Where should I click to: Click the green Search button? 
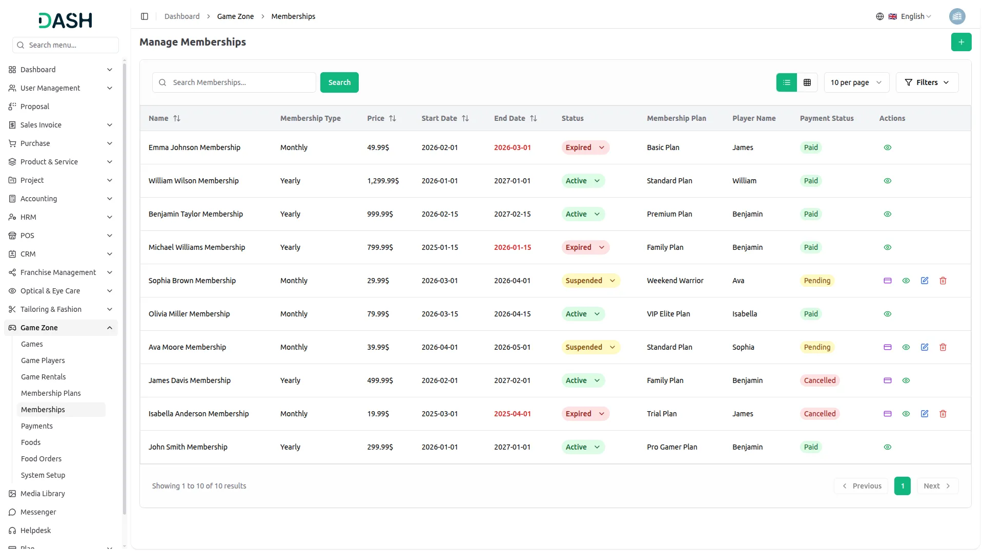click(x=339, y=82)
